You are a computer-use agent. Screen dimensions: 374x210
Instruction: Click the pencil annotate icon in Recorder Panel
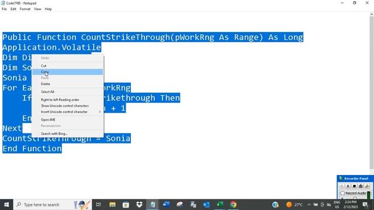(x=368, y=186)
